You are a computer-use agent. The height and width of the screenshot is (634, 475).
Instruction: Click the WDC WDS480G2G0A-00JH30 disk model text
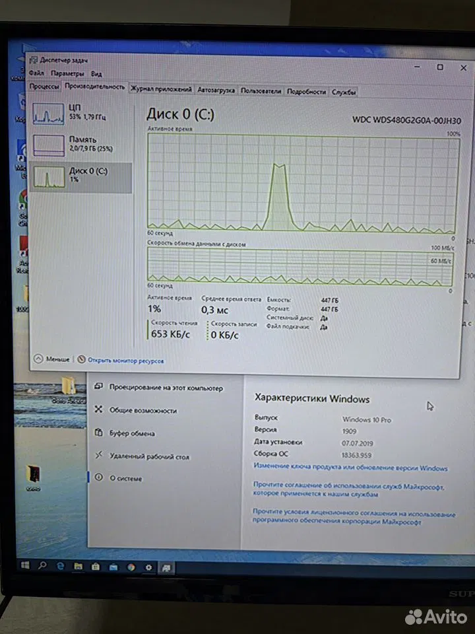406,120
